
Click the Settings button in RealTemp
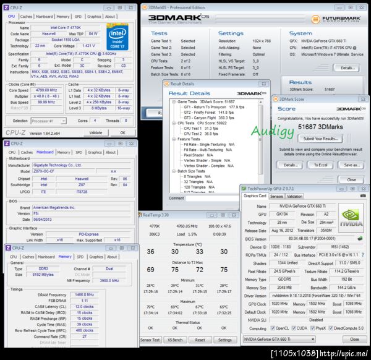[225, 340]
